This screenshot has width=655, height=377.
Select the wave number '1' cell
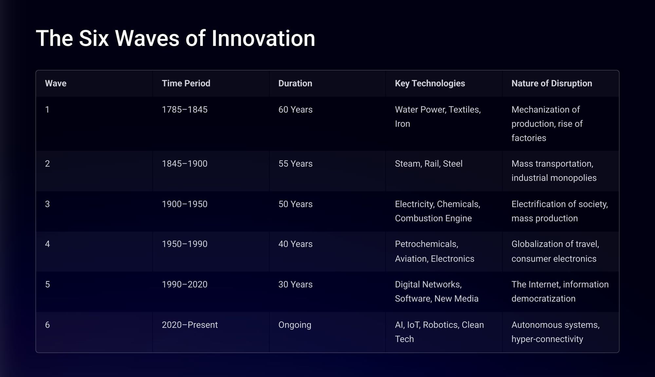coord(94,124)
